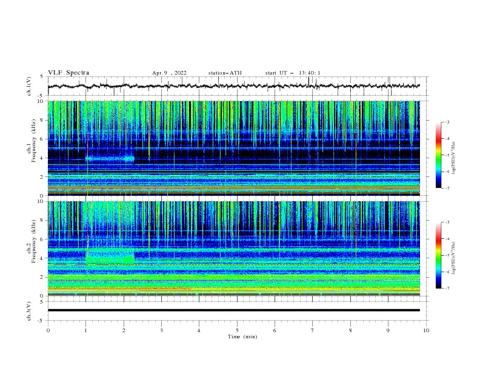Click the '3' minute tick label
The height and width of the screenshot is (371, 480).
coord(161,330)
